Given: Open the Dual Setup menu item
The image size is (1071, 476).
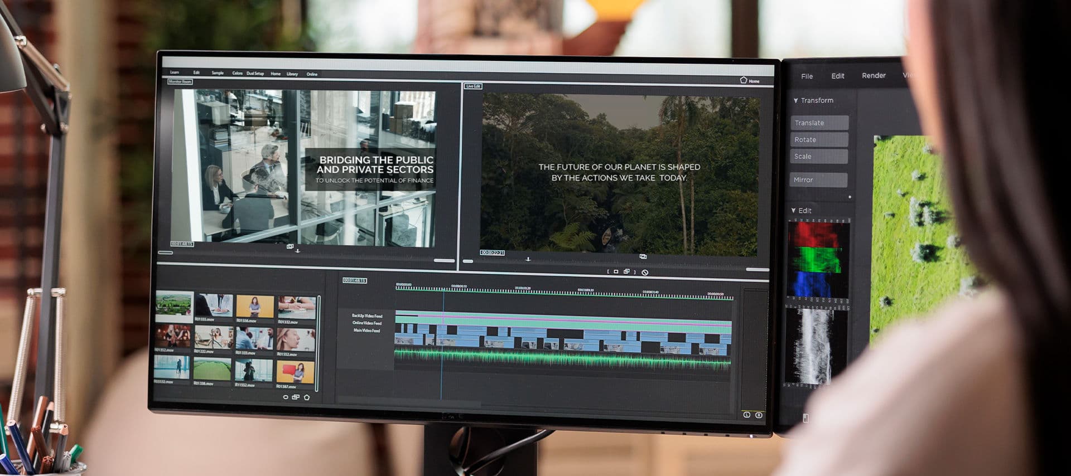Looking at the screenshot, I should (x=255, y=74).
